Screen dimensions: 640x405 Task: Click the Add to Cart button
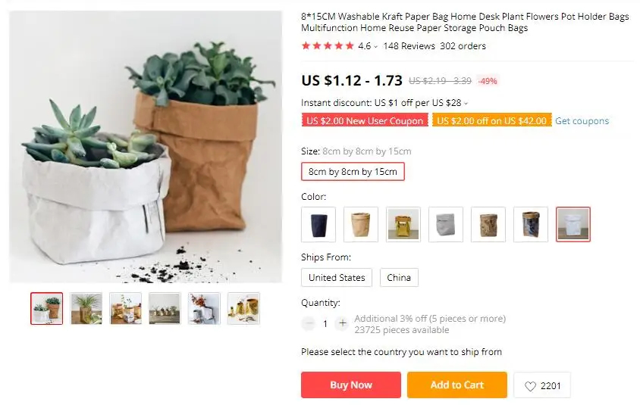457,385
